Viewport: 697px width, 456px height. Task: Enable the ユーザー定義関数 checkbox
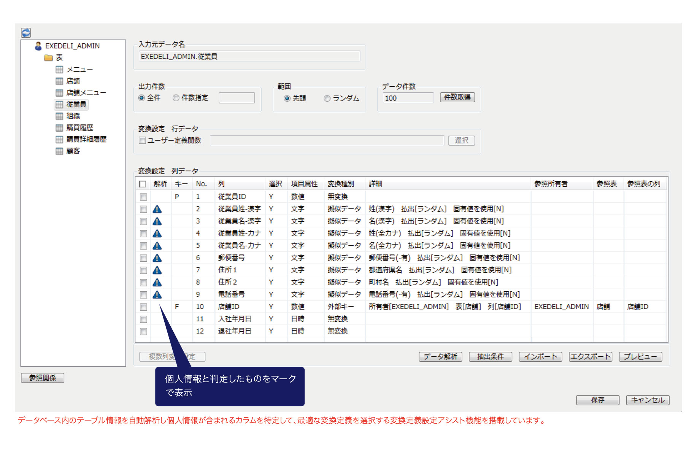[143, 140]
